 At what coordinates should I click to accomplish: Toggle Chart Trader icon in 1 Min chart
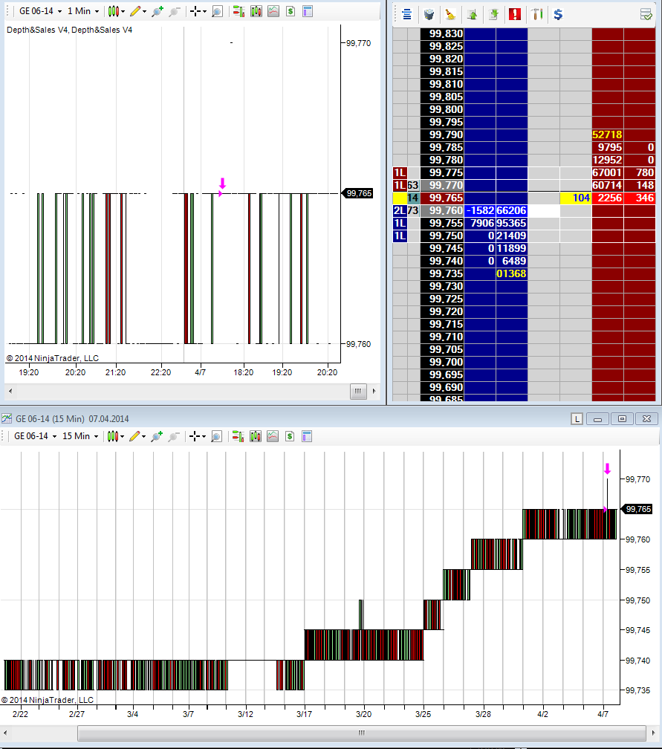pyautogui.click(x=238, y=11)
